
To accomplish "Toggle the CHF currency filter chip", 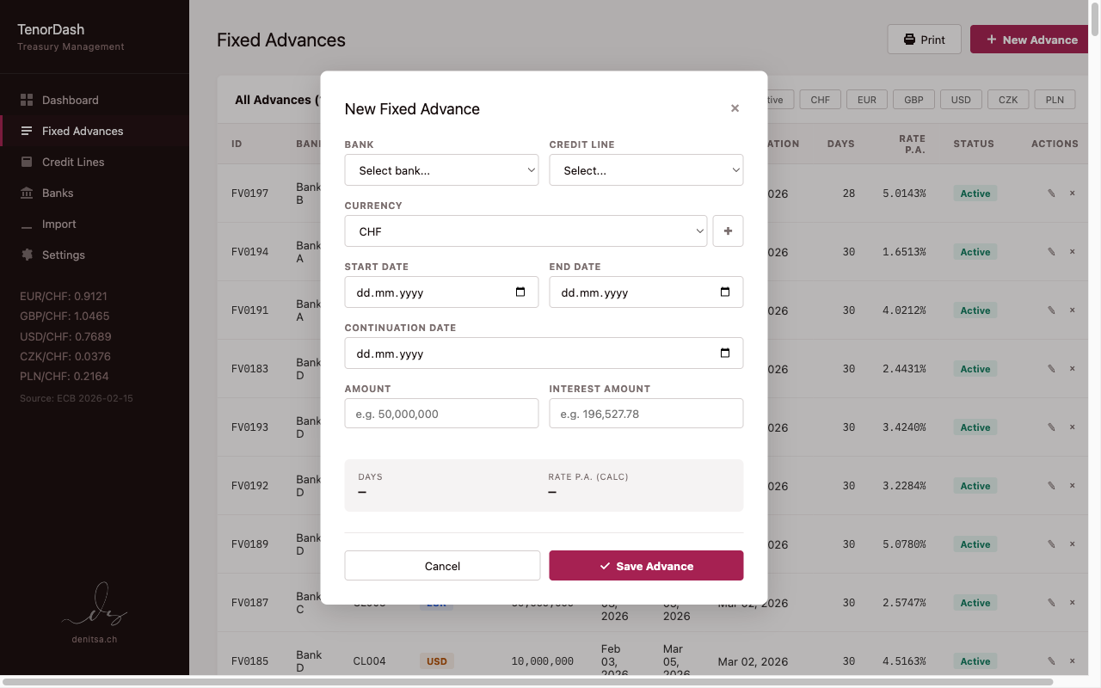I will (x=820, y=99).
